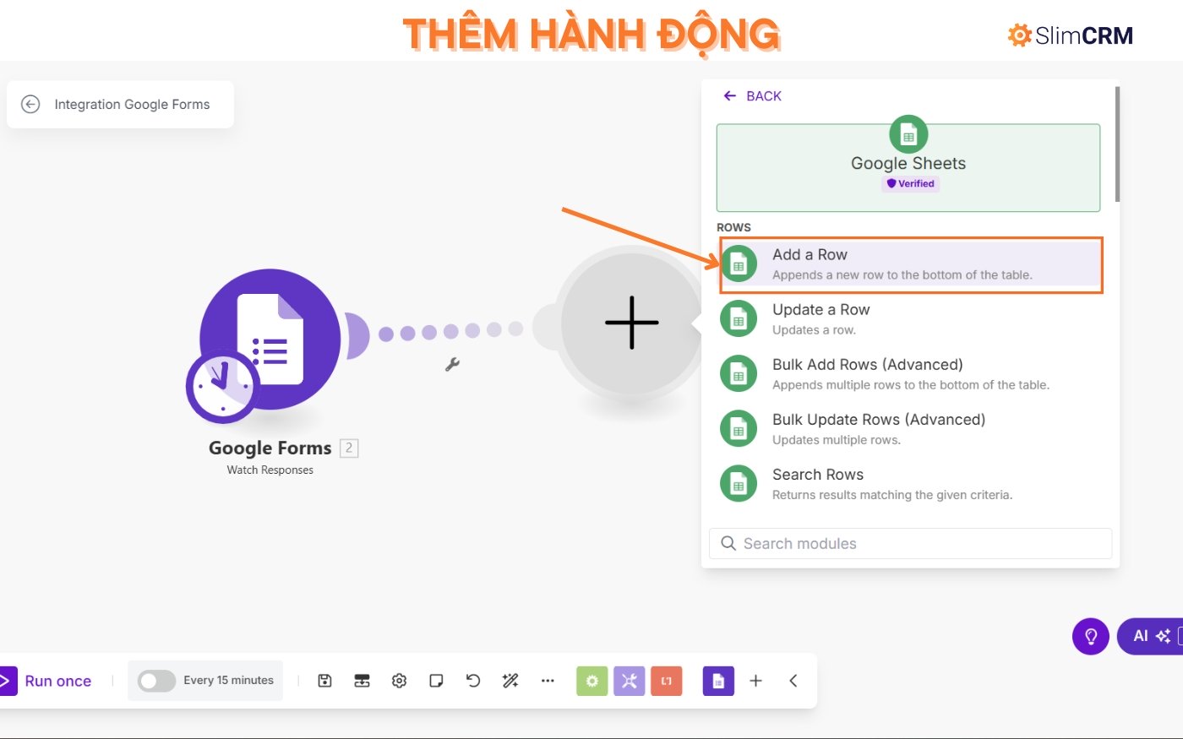
Task: Click the Google Forms module label
Action: point(270,448)
